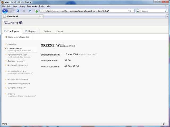The height and width of the screenshot is (127, 170).
Task: Click the browser Back arrow button
Action: (x=5, y=11)
